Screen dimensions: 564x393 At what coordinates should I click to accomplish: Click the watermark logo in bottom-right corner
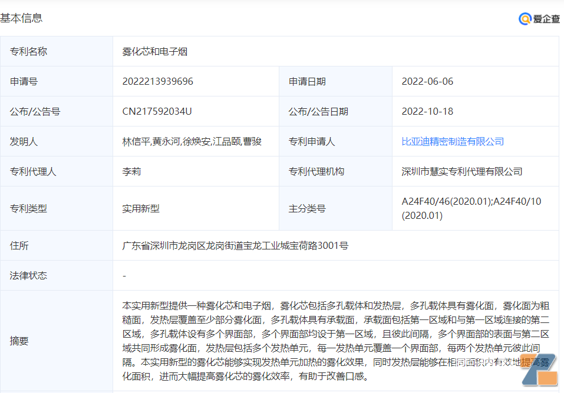tap(542, 372)
